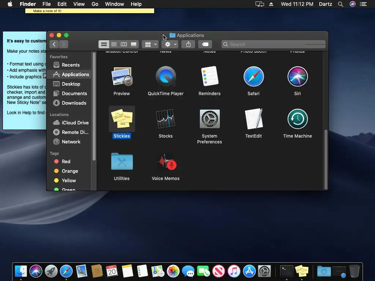This screenshot has width=375, height=281.
Task: Open the Time Machine app
Action: pyautogui.click(x=297, y=119)
